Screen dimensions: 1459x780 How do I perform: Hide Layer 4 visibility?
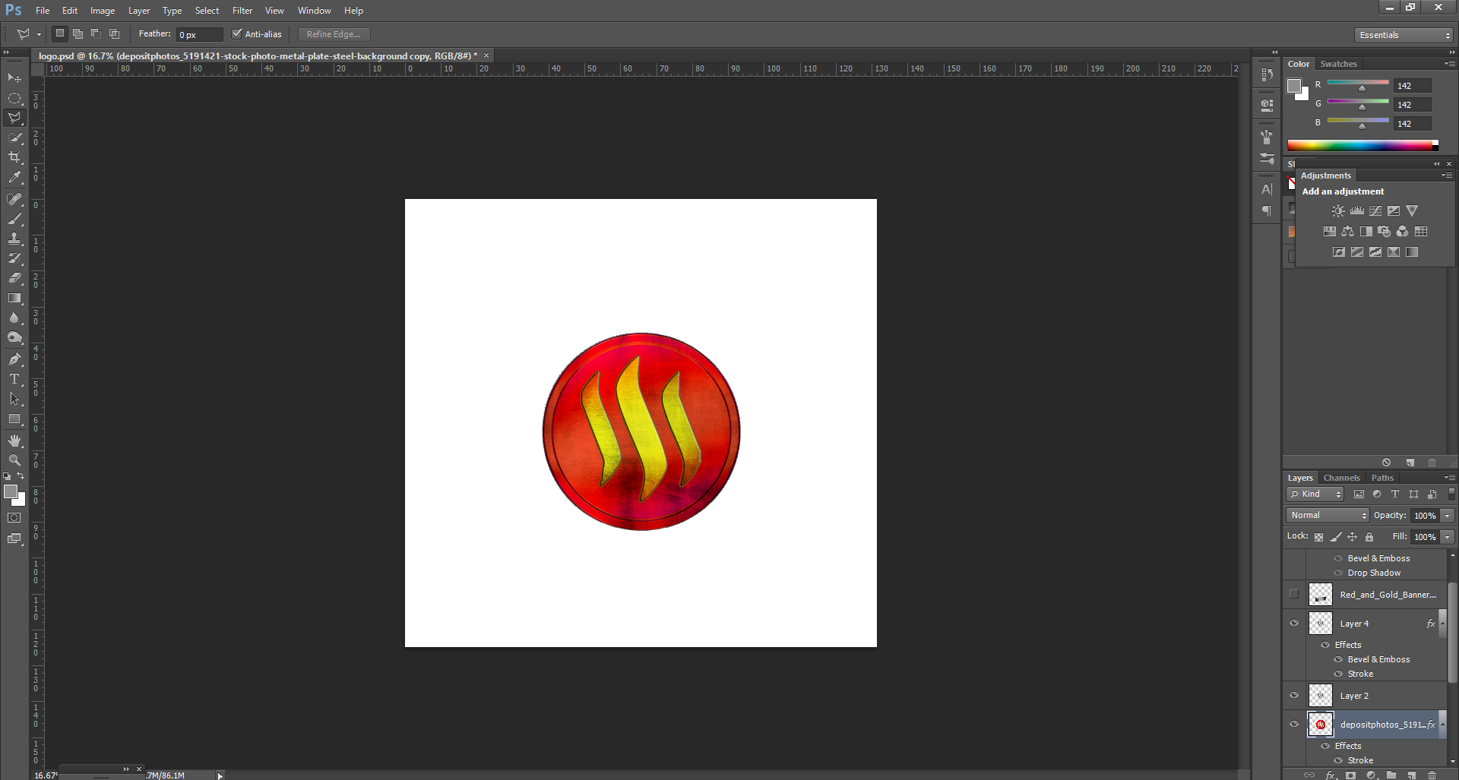(1294, 624)
